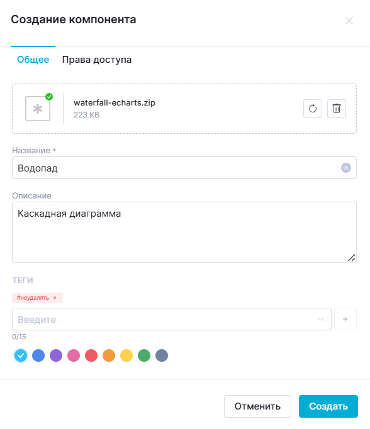Delete the uploaded file with the trash icon
The width and height of the screenshot is (370, 429).
pyautogui.click(x=337, y=109)
